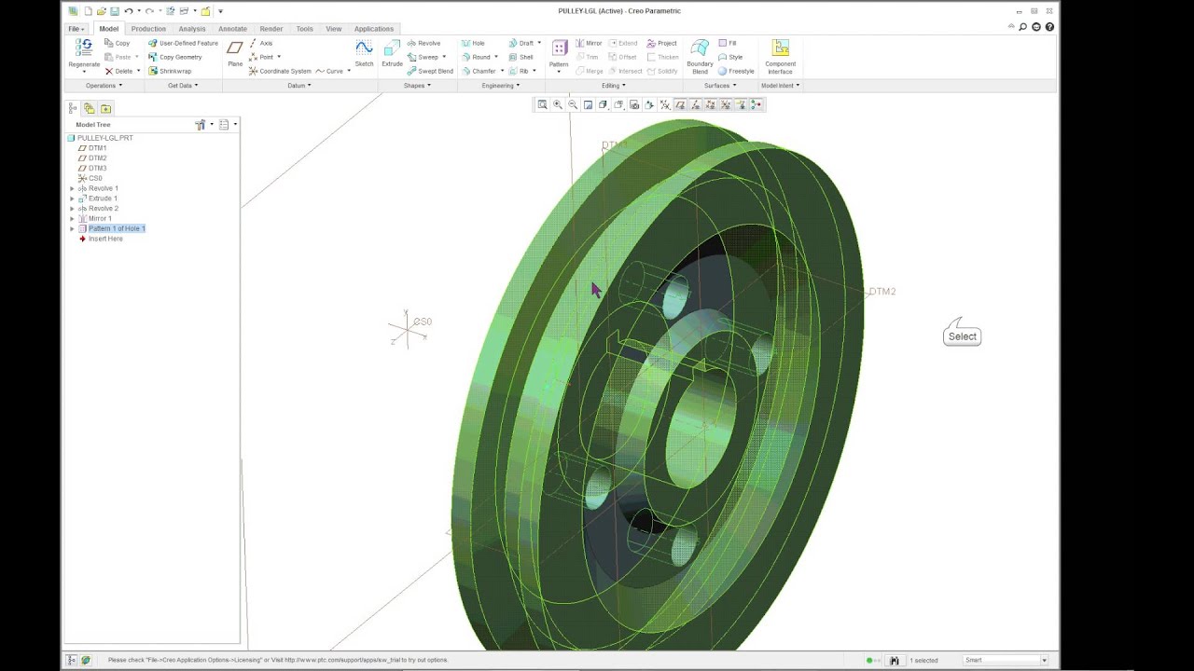
Task: Expand the Mirror 1 feature
Action: [x=72, y=219]
